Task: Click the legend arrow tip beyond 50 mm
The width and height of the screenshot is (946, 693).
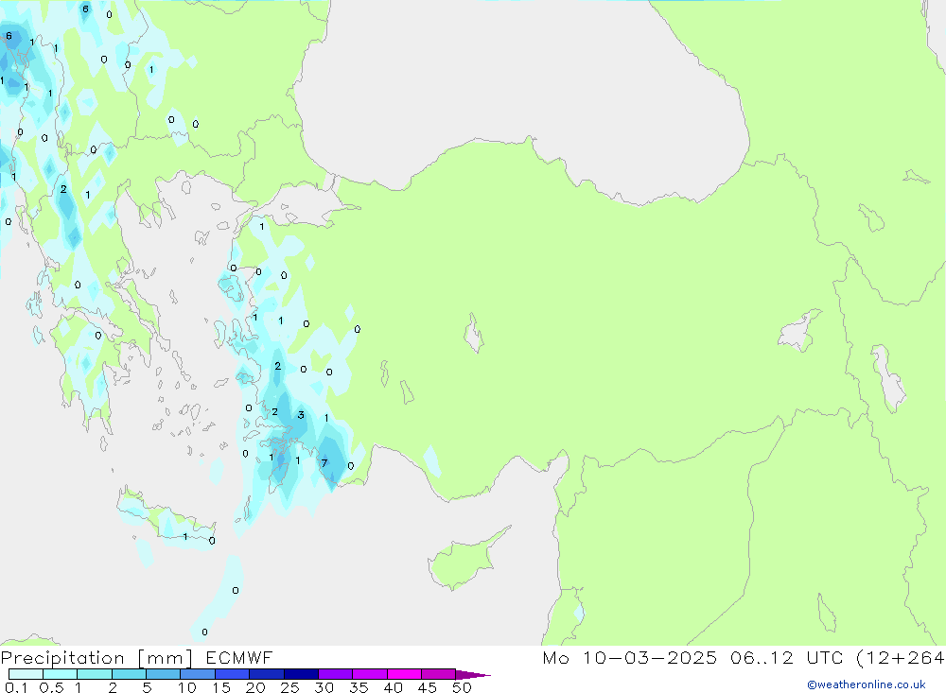Action: [x=474, y=675]
